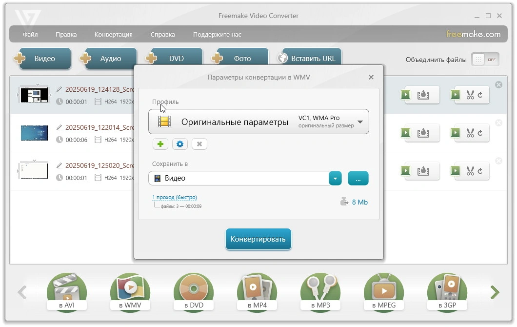The height and width of the screenshot is (327, 517).
Task: Choose the в MPEG output format
Action: click(384, 292)
